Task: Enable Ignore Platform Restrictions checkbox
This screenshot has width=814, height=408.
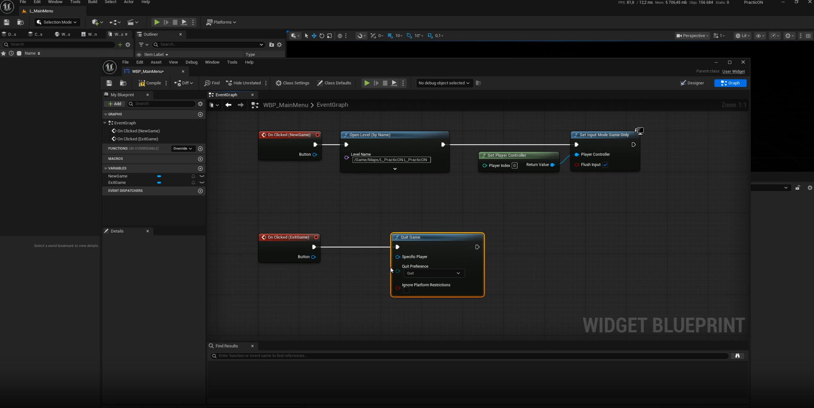Action: [406, 290]
